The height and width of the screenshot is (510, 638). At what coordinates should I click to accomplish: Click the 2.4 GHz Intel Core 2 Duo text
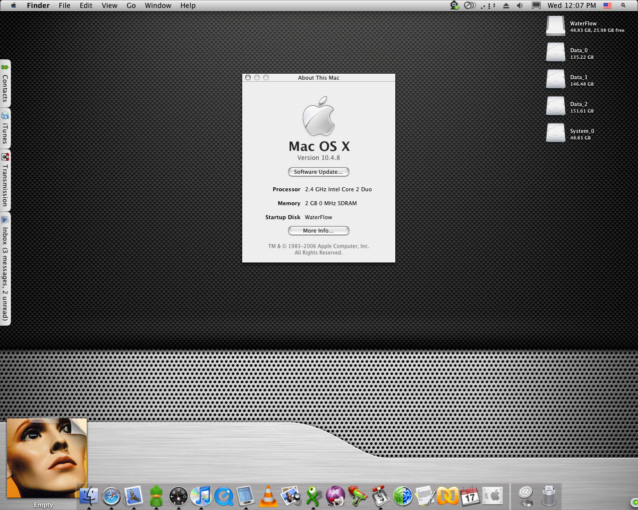[x=338, y=189]
